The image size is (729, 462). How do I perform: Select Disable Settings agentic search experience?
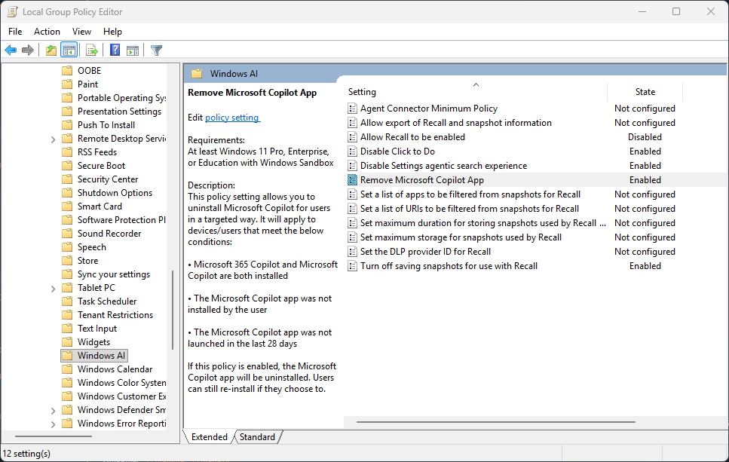pos(443,166)
